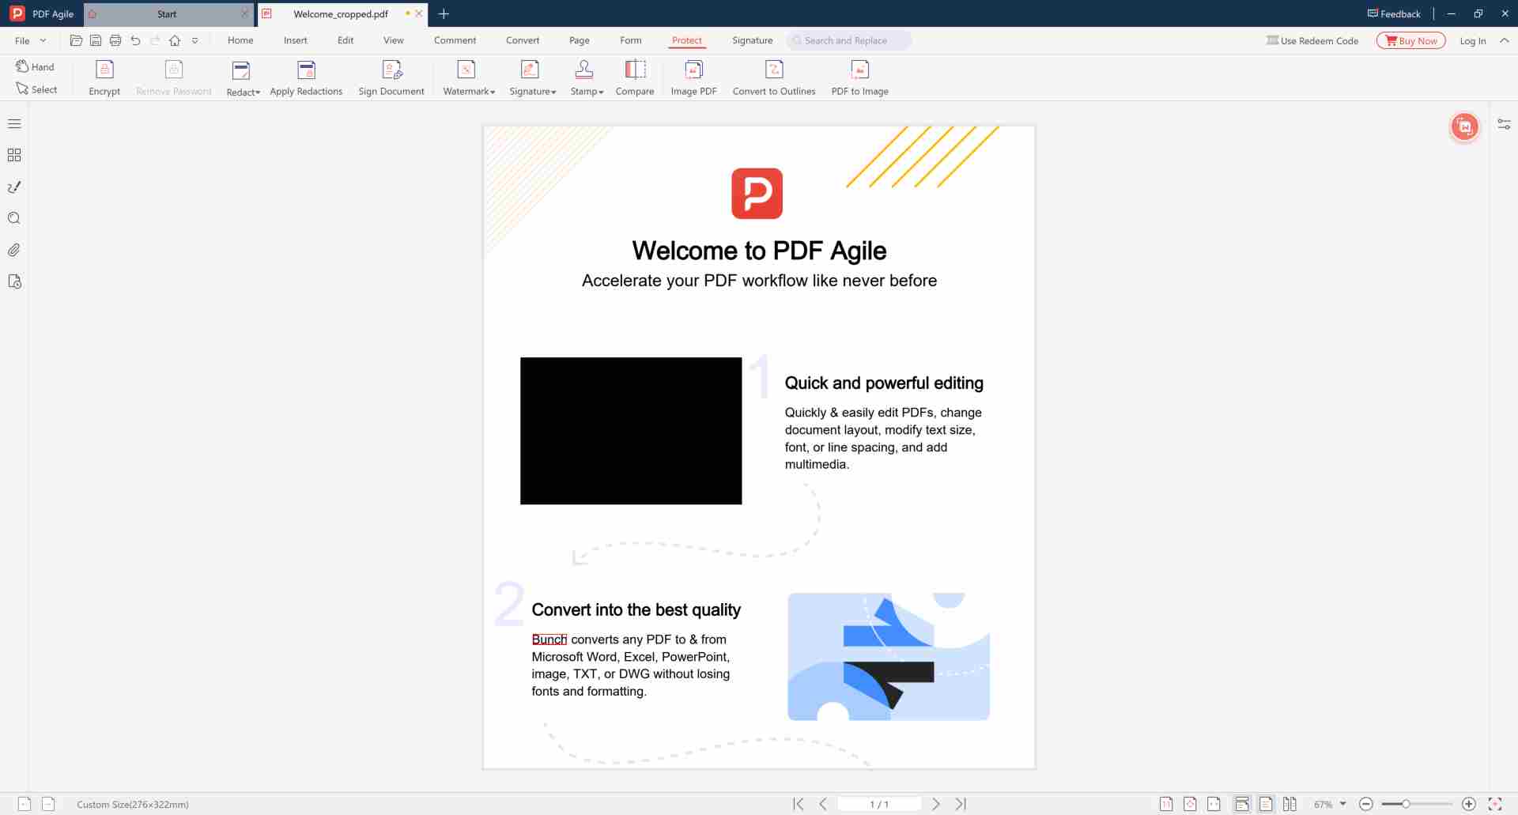The width and height of the screenshot is (1518, 815).
Task: Collapse the ribbon with the chevron
Action: coord(1504,40)
